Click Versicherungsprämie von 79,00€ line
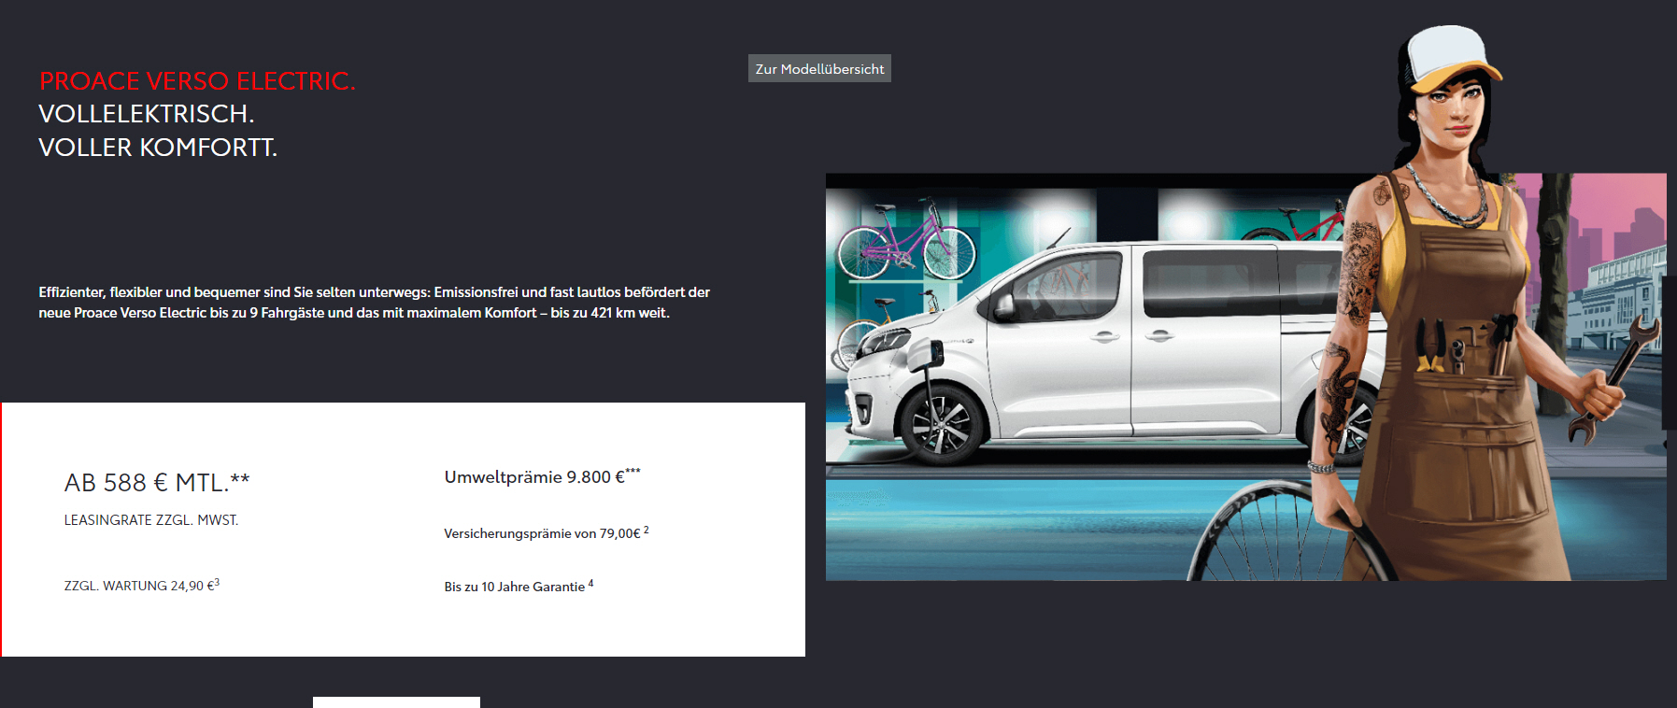This screenshot has height=708, width=1677. coord(547,532)
